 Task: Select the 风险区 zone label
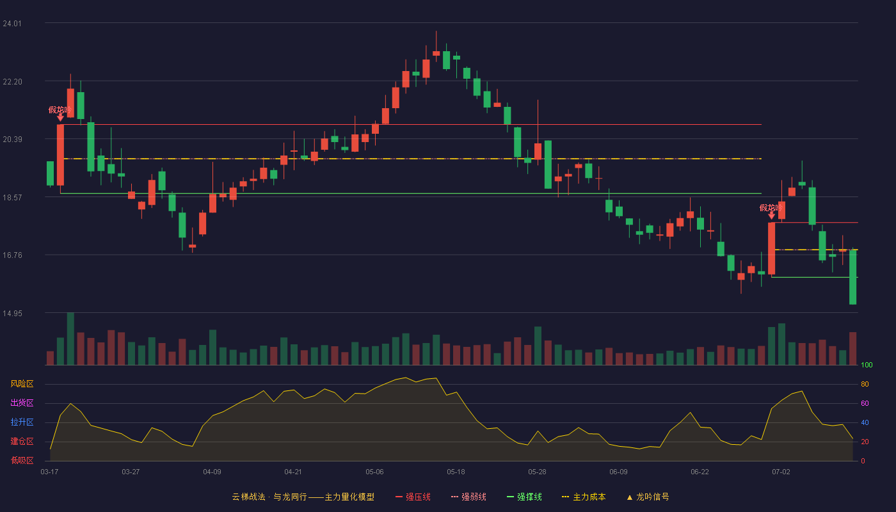pos(22,384)
